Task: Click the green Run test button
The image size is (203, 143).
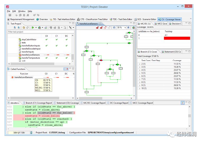Action: point(33,27)
